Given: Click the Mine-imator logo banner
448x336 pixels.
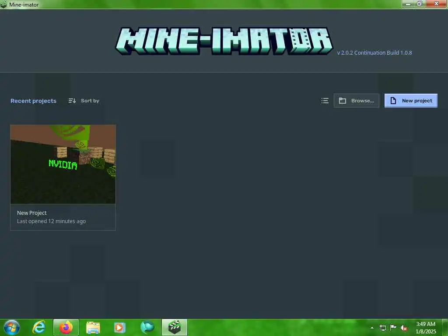Looking at the screenshot, I should pyautogui.click(x=224, y=41).
